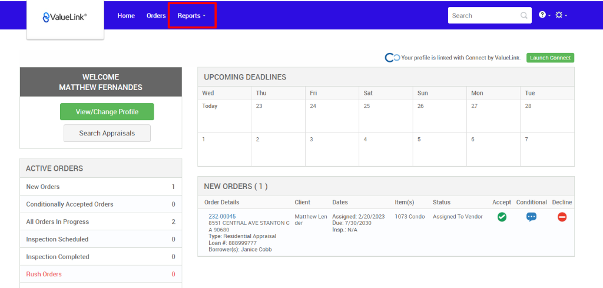Select Conditionally Accepted Orders row
This screenshot has width=603, height=288.
tap(101, 204)
